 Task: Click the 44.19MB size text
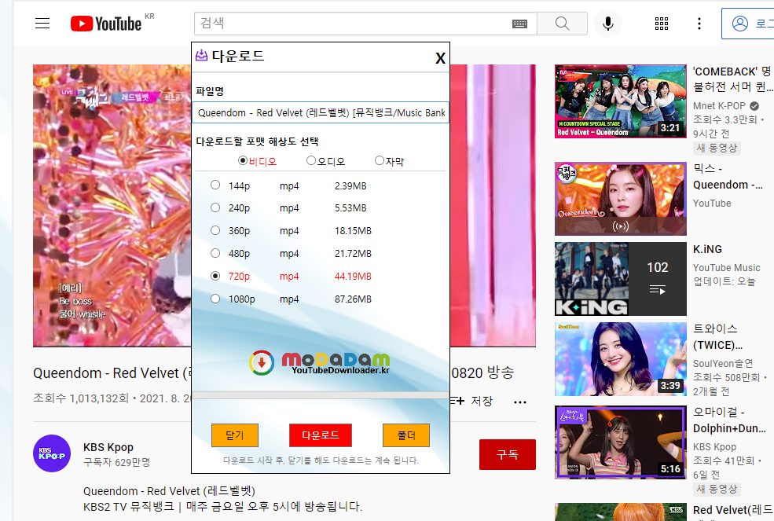click(x=353, y=276)
